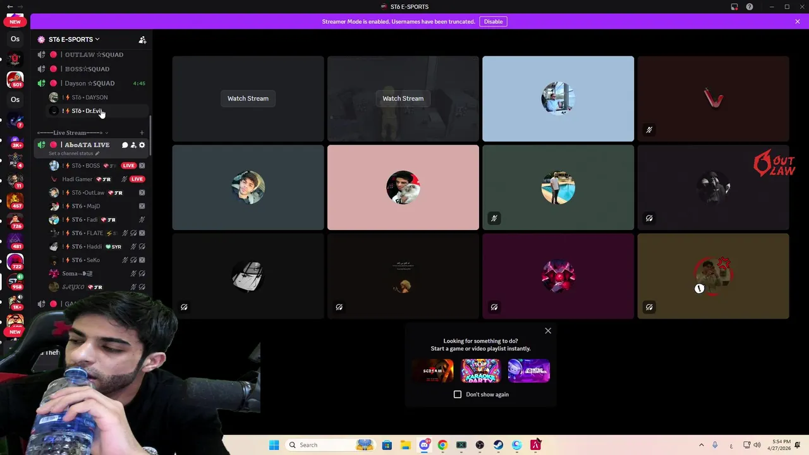Open the create invite icon beside ST6 E-SPORTS

(x=142, y=39)
